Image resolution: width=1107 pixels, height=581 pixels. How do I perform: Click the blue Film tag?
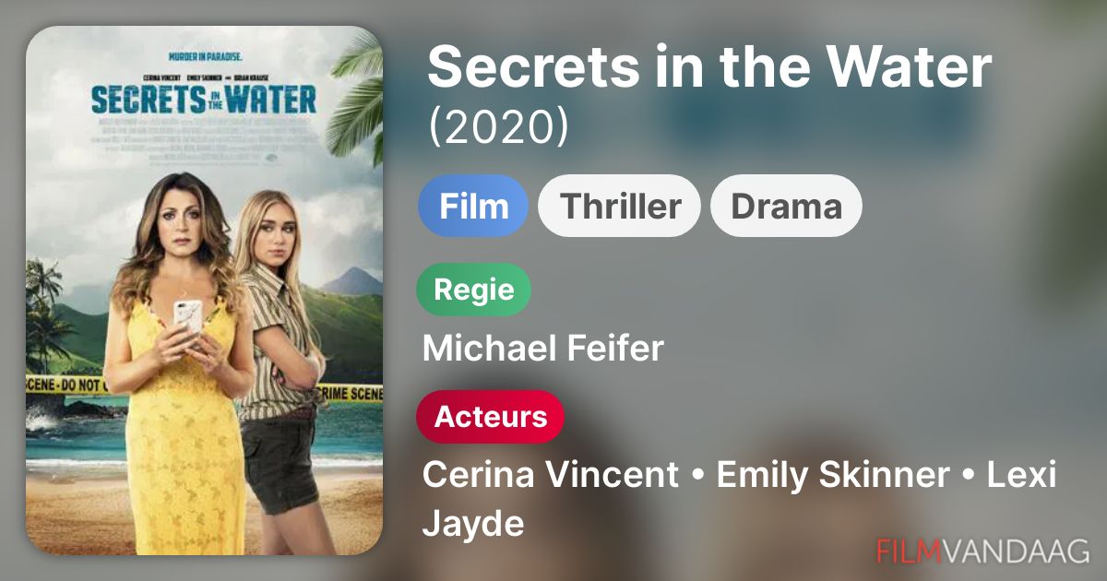click(x=473, y=206)
